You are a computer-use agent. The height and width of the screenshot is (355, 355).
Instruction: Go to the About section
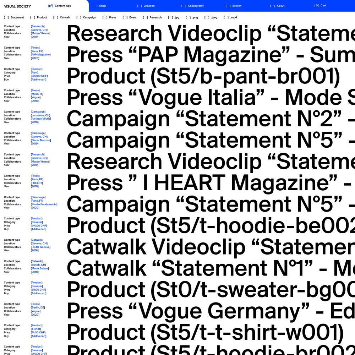point(277,6)
